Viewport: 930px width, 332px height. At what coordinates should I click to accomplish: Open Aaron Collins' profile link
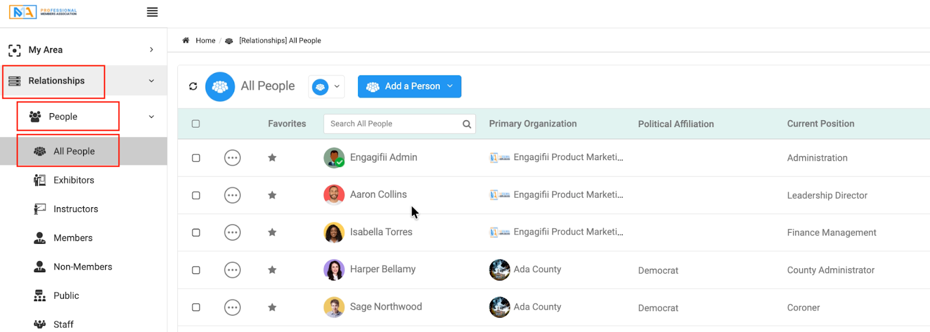(378, 195)
